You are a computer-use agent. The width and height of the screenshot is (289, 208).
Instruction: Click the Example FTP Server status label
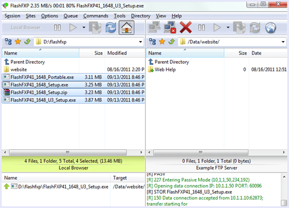(216, 168)
